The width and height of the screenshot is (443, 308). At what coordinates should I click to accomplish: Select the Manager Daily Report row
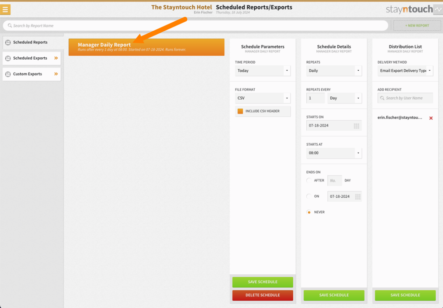click(x=146, y=47)
